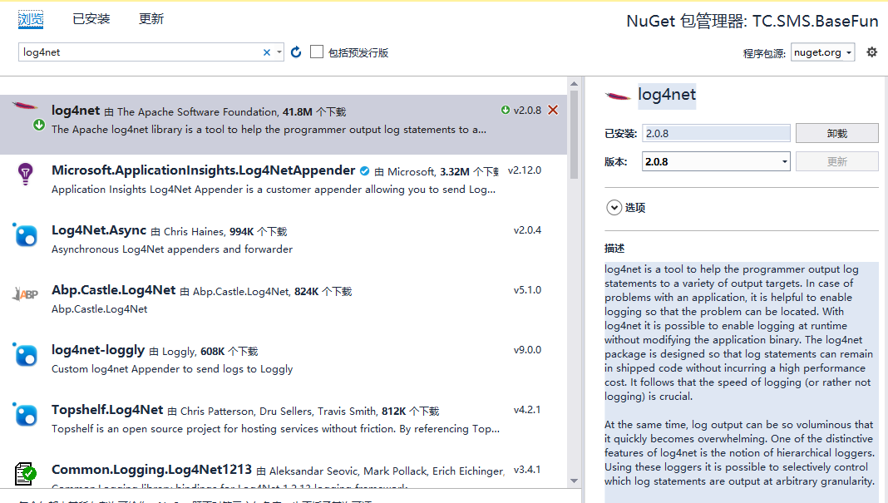The width and height of the screenshot is (888, 503).
Task: Click the log4net search input field
Action: pyautogui.click(x=140, y=52)
